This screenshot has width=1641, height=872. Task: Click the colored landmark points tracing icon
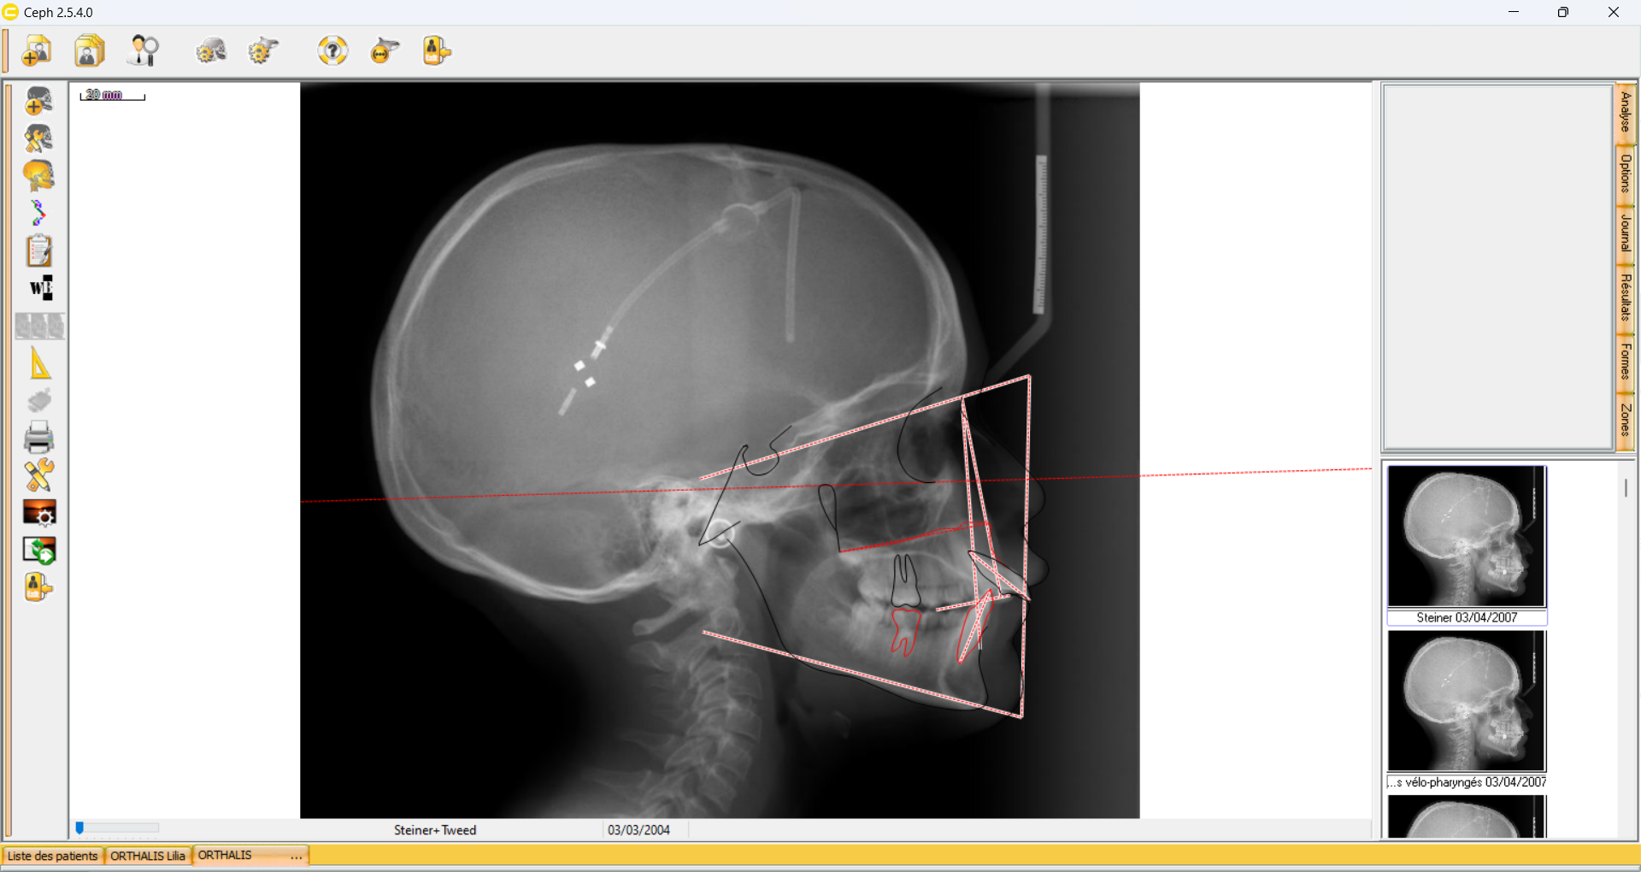pos(38,213)
